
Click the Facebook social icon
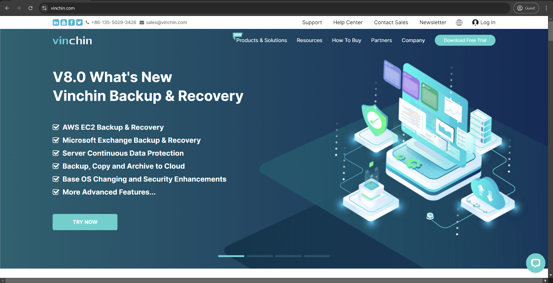click(x=72, y=22)
